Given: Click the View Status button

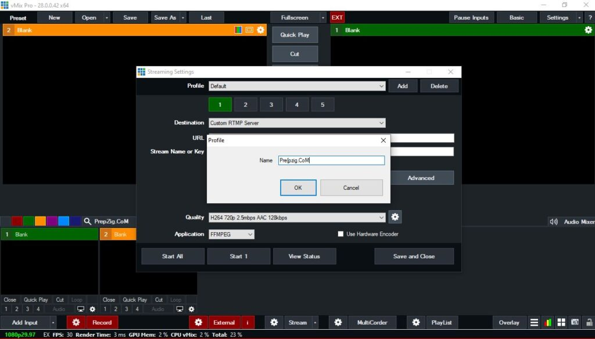Looking at the screenshot, I should (x=304, y=257).
